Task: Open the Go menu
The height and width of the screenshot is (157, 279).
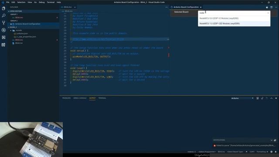Action: click(x=35, y=2)
